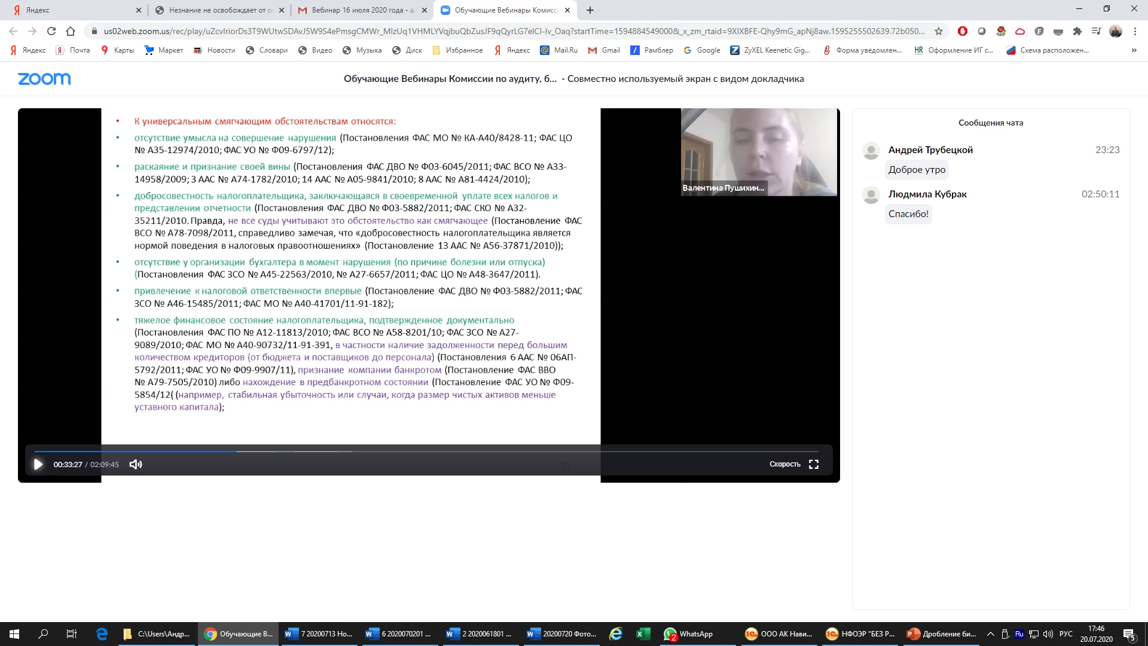Open Chrome extensions puzzle icon
Image resolution: width=1148 pixels, height=646 pixels.
1077,31
